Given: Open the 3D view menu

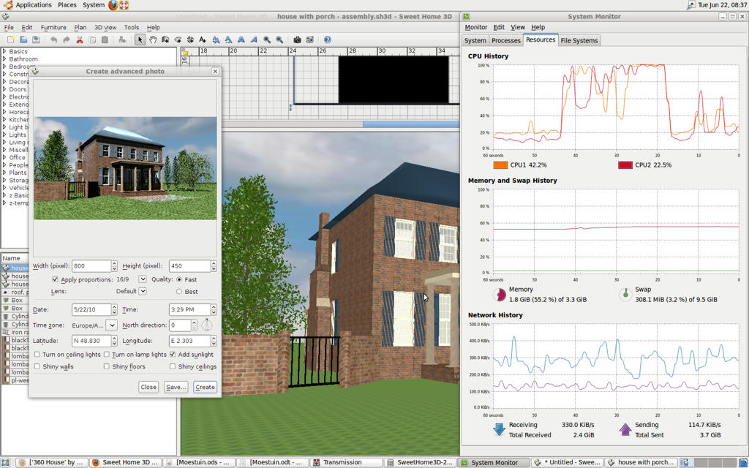Looking at the screenshot, I should tap(105, 27).
